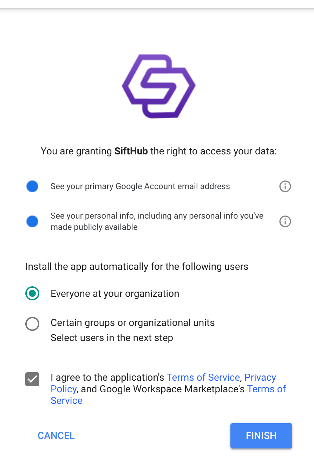
Task: Click the bold SiftHub name in heading
Action: pyautogui.click(x=131, y=151)
